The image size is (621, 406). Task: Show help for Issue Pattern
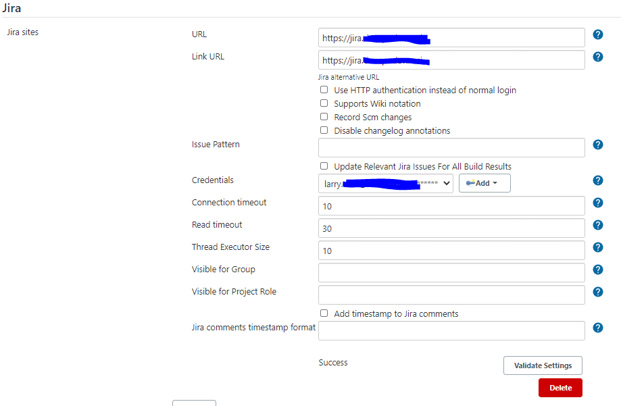point(597,145)
